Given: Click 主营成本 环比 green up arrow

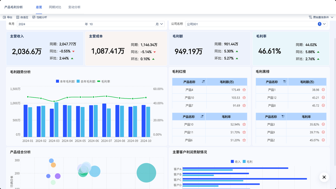Looking at the screenshot, I should [153, 59].
